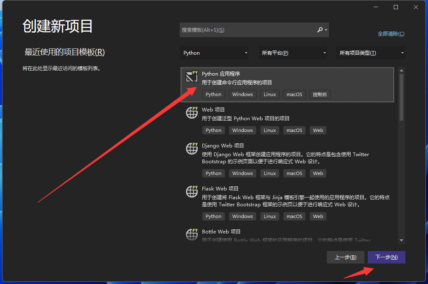Select the Web 项目 template title

(213, 110)
